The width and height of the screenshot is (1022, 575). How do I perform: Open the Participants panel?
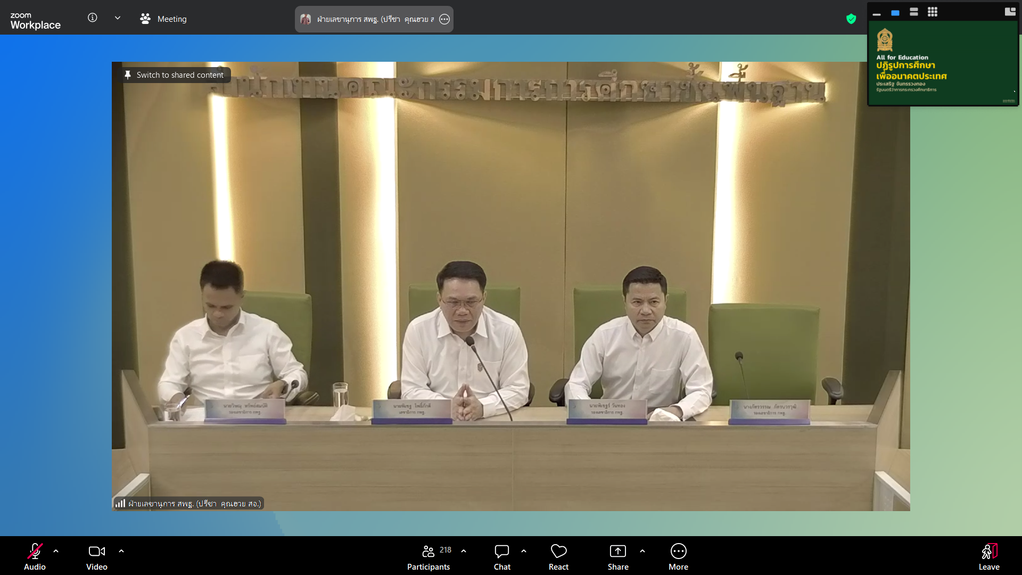[428, 556]
